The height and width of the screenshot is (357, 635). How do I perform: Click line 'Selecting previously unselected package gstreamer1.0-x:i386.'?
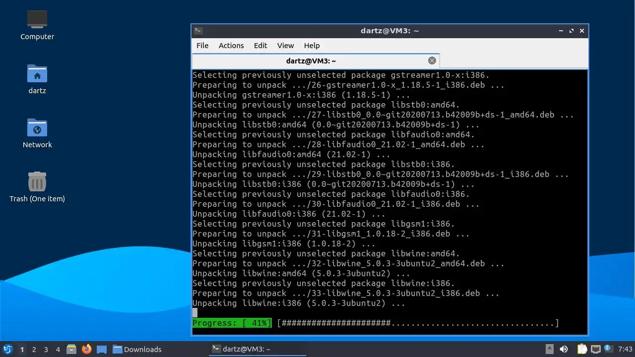click(341, 75)
